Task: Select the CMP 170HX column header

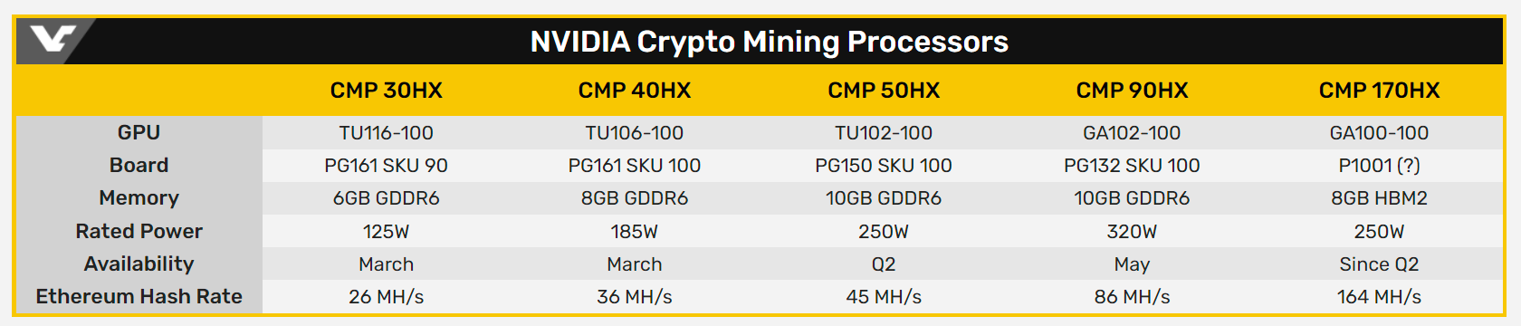Action: (1379, 91)
